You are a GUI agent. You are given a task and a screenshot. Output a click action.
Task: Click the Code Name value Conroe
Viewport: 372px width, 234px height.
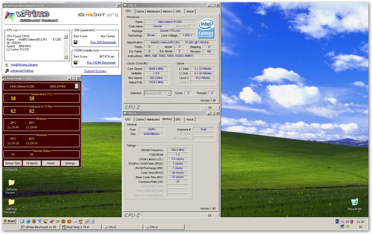pos(157,26)
